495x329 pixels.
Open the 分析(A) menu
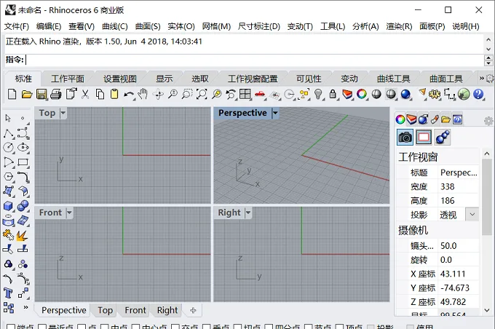(x=365, y=26)
